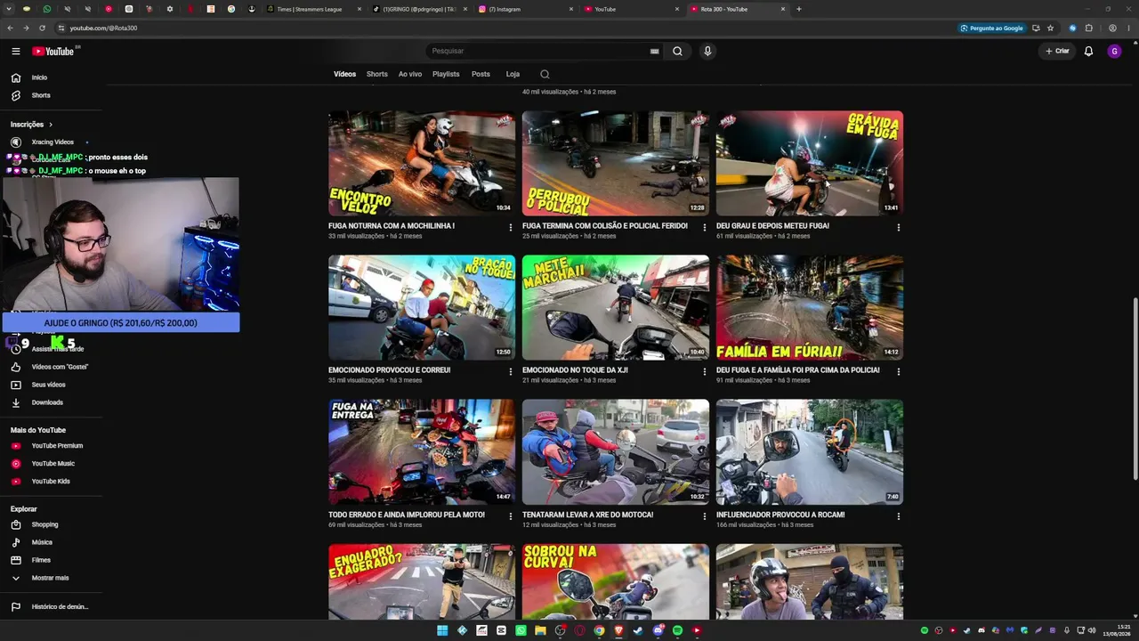Click Pergunte ao Google button
This screenshot has height=641, width=1139.
[992, 28]
